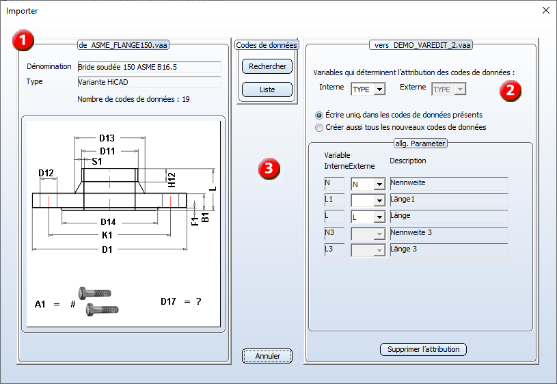
Task: Click the Type field Variante HiCAD
Action: [x=149, y=82]
